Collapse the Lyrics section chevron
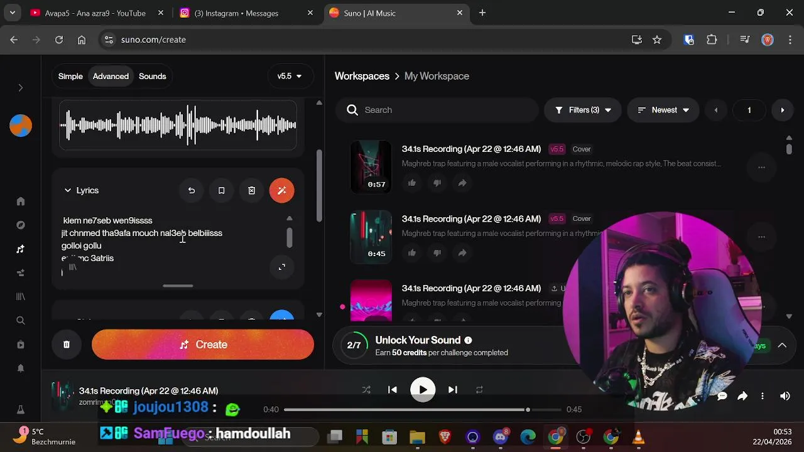This screenshot has height=452, width=804. 68,190
